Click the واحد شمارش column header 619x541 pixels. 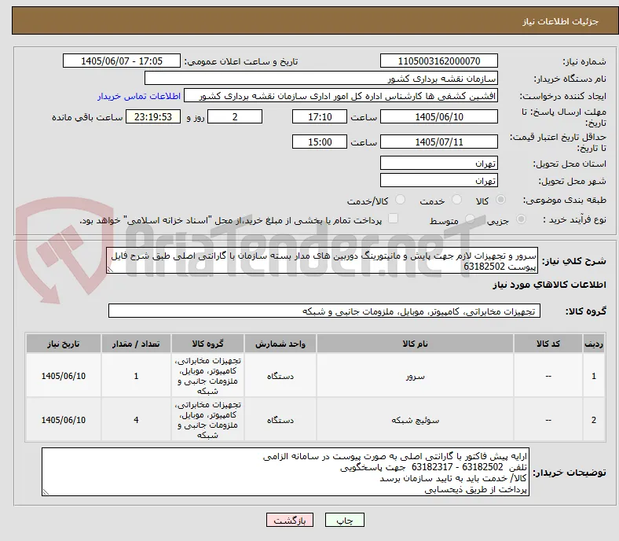(280, 344)
